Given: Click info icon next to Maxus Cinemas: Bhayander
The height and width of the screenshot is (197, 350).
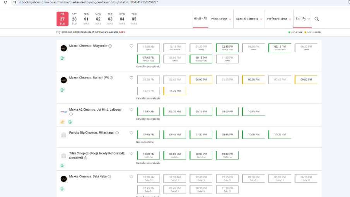Looking at the screenshot, I should point(110,46).
